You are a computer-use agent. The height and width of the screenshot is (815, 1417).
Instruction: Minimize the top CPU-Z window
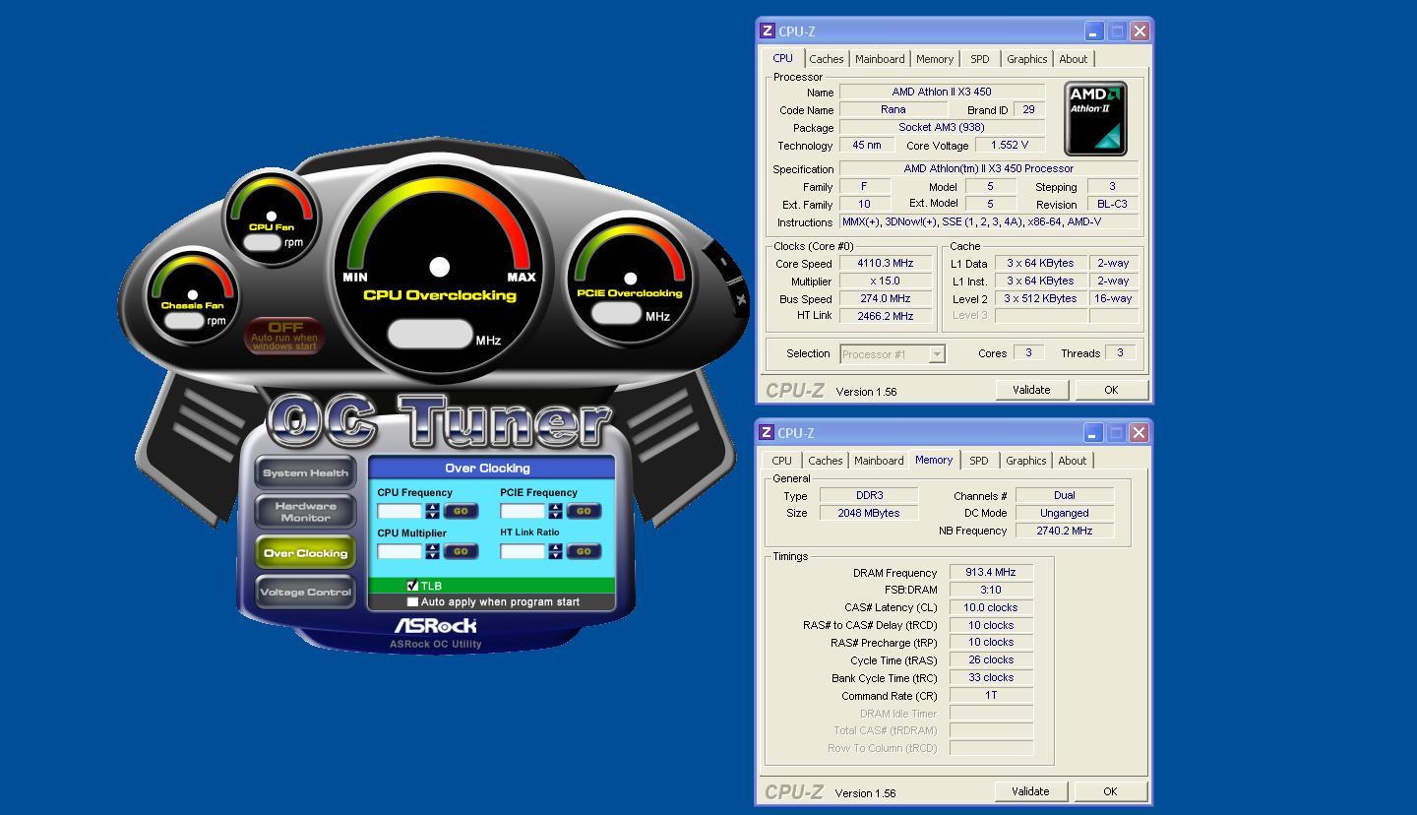(x=1094, y=31)
